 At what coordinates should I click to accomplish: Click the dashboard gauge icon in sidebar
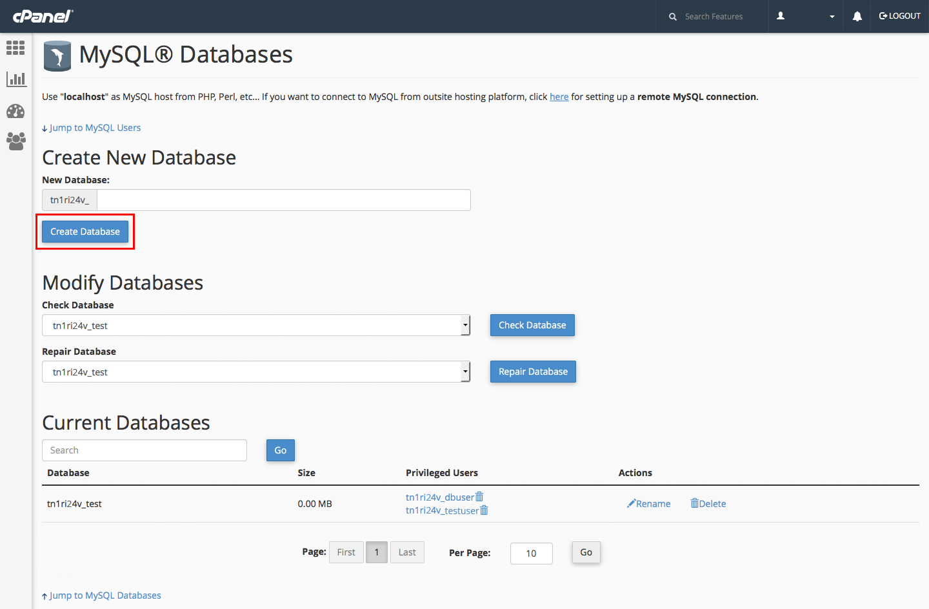pos(15,110)
